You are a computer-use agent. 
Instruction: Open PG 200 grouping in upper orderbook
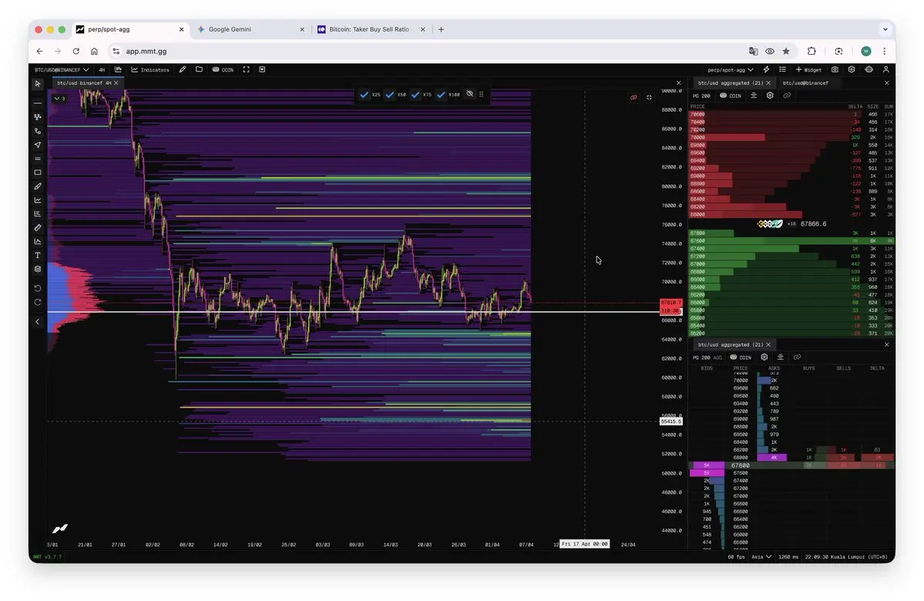[x=702, y=96]
